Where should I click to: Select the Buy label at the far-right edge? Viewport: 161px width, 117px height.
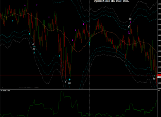click(x=154, y=79)
